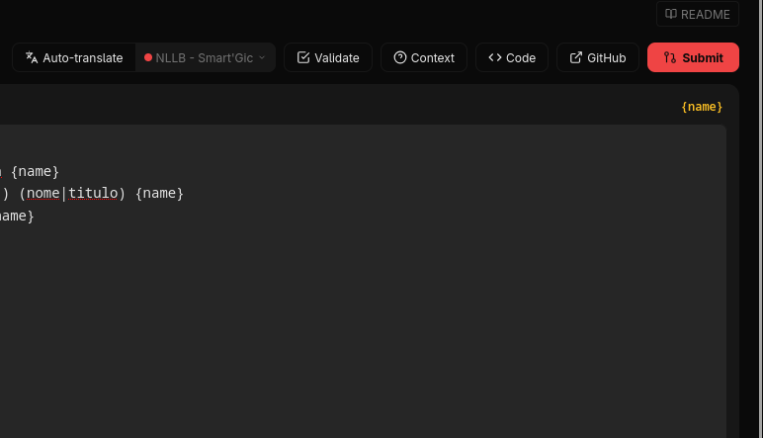763x438 pixels.
Task: Click the Context question mark icon
Action: 400,57
